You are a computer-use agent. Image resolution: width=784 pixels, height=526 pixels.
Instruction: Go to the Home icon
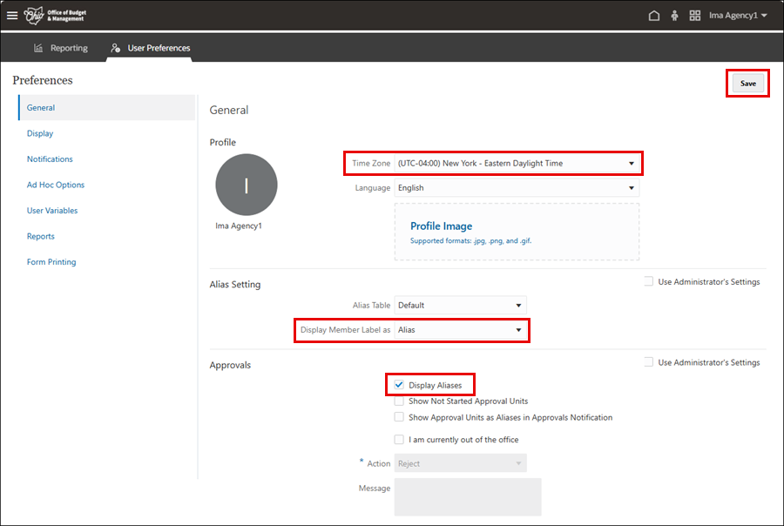pos(654,16)
